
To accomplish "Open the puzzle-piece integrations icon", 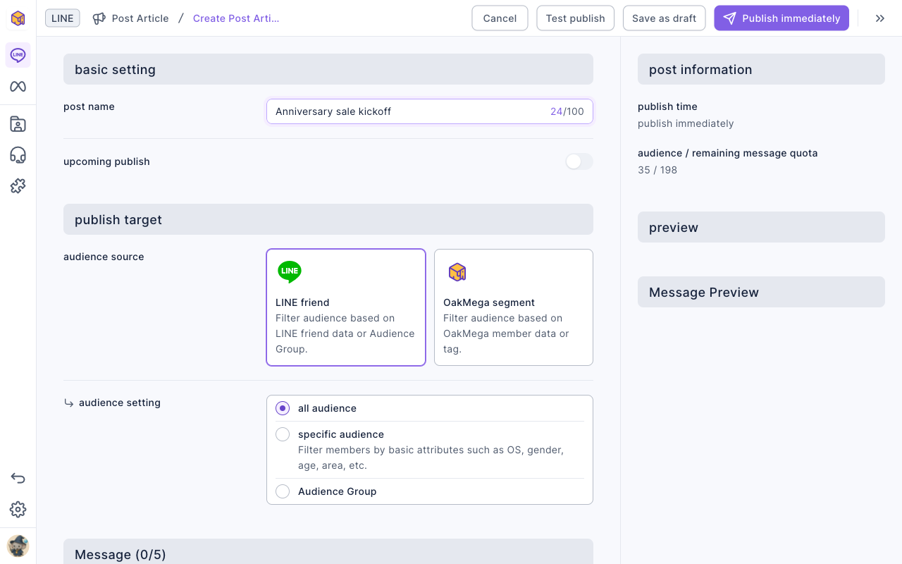I will click(x=18, y=186).
